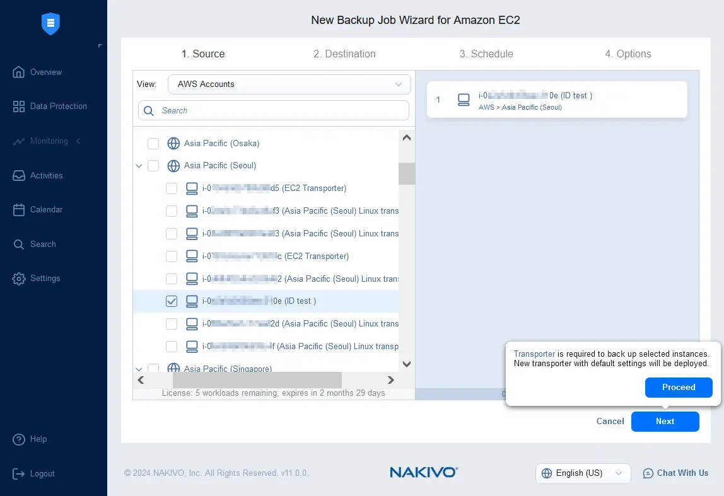
Task: Go to the 2. Destination step
Action: pyautogui.click(x=344, y=54)
